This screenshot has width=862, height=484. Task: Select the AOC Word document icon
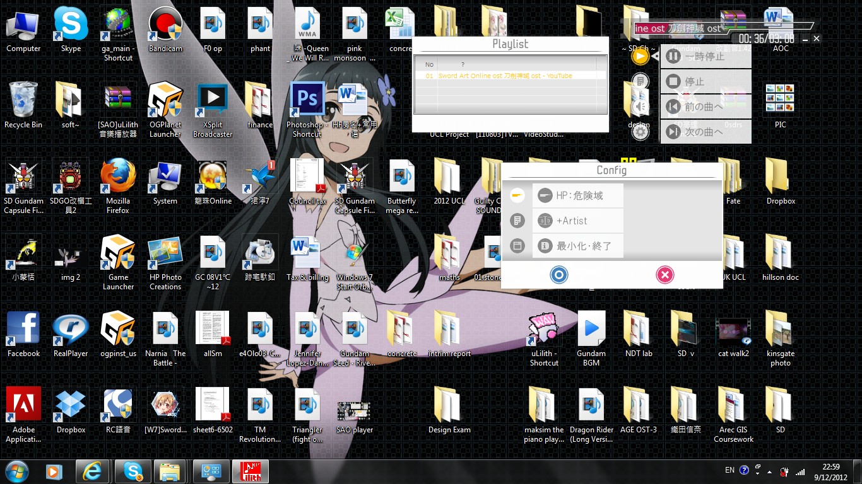781,30
